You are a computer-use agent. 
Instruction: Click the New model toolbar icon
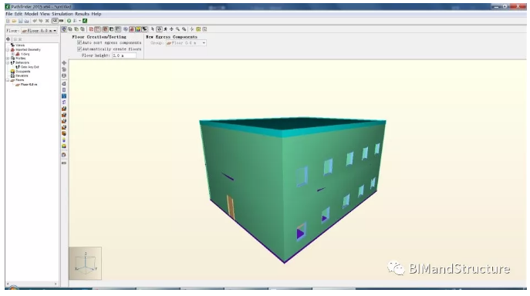[x=8, y=21]
